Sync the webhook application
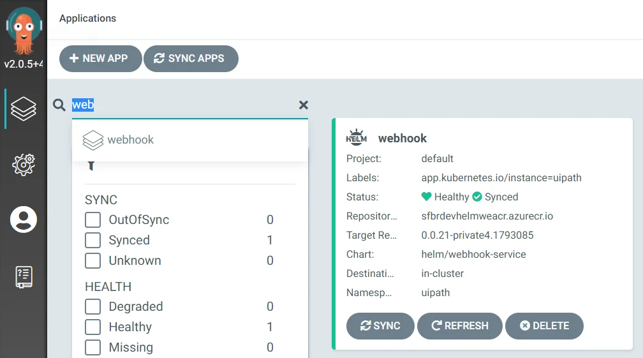The width and height of the screenshot is (643, 358). [380, 326]
